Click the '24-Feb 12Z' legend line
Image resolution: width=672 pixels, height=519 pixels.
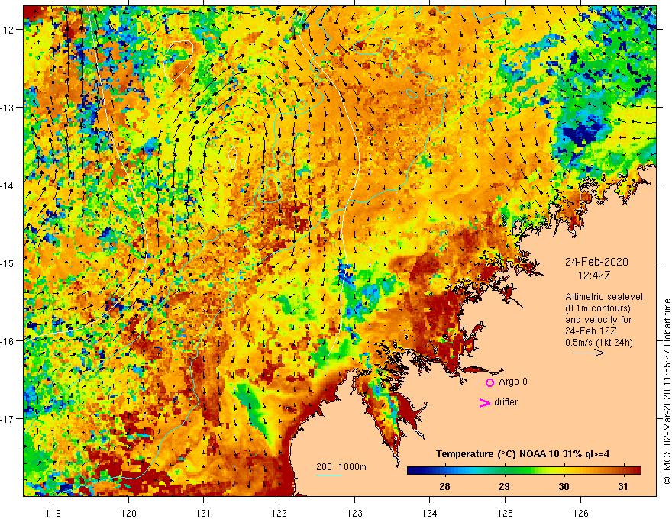tap(590, 331)
